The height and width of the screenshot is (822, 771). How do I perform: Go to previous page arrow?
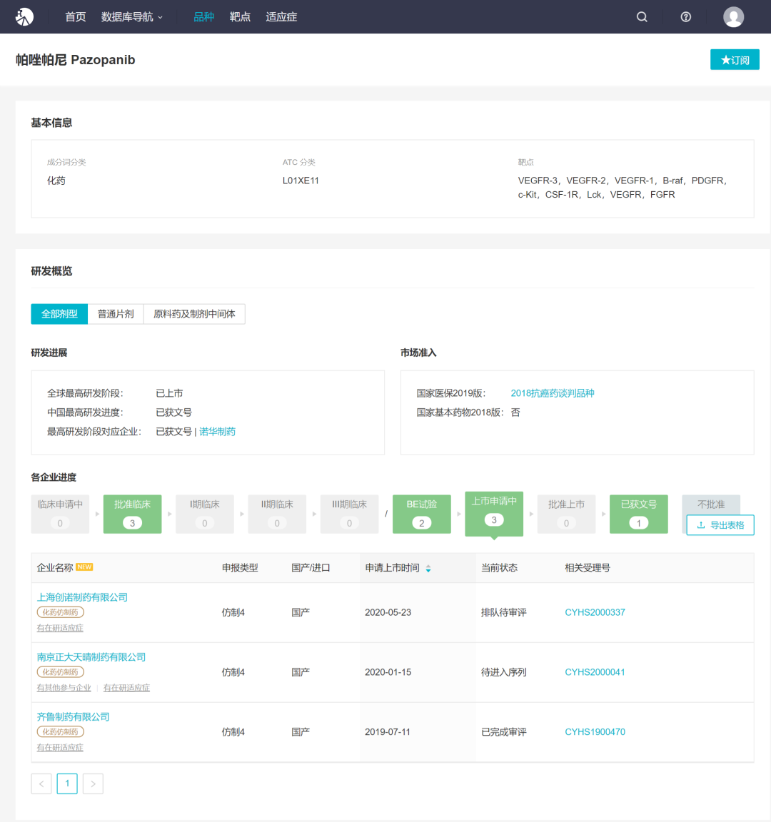(x=41, y=783)
